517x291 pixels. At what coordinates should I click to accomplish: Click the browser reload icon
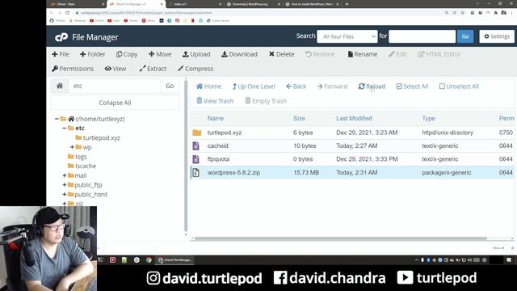coord(68,13)
